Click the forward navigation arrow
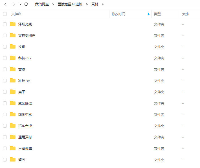Screen dimensions: 200x168 pos(14,4)
